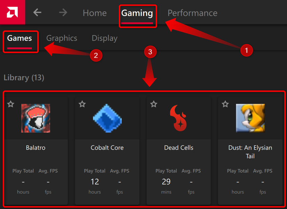
Task: Click Cobalt Core's 12 hours play total
Action: [95, 182]
